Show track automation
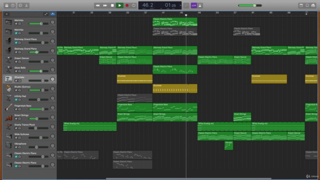Viewport: 320px width, 180px height. [45, 14]
